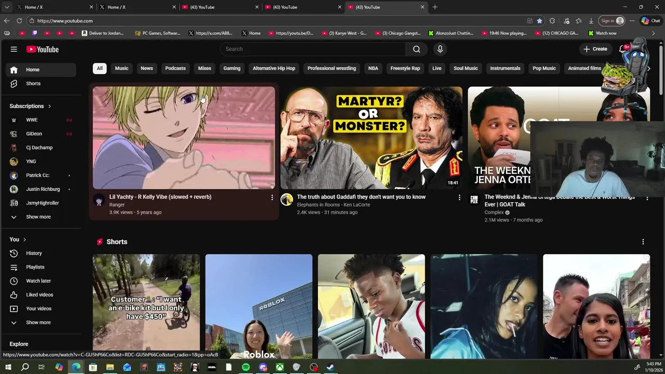The height and width of the screenshot is (374, 665).
Task: Open the Roblox Short thumbnail
Action: coord(259,305)
